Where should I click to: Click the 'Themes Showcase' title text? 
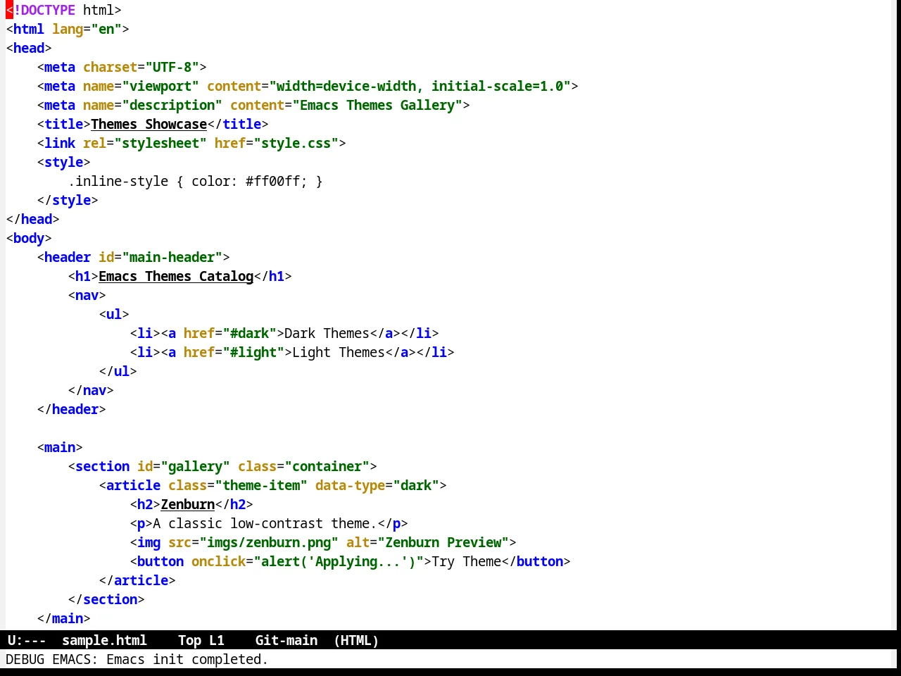click(149, 124)
